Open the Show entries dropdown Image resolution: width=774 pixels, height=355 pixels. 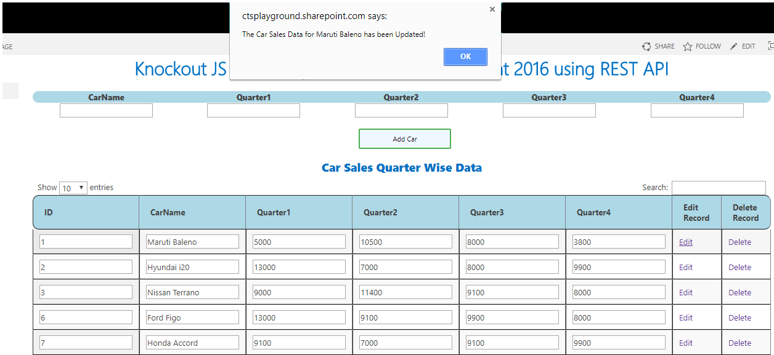click(x=73, y=188)
